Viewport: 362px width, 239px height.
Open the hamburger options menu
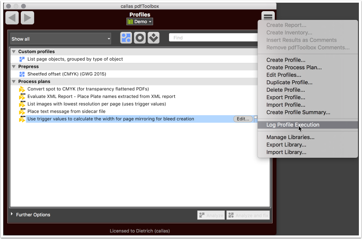(268, 16)
